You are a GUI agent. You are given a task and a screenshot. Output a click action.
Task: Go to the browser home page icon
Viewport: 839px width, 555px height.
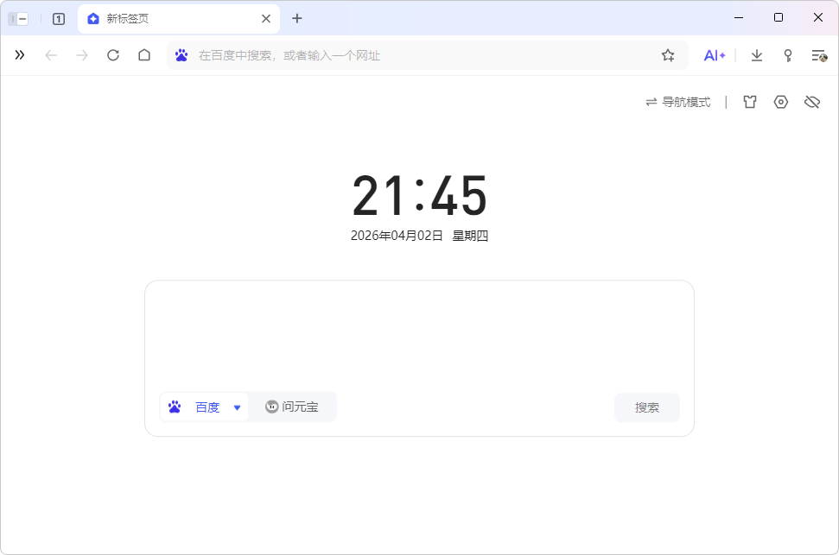tap(144, 55)
